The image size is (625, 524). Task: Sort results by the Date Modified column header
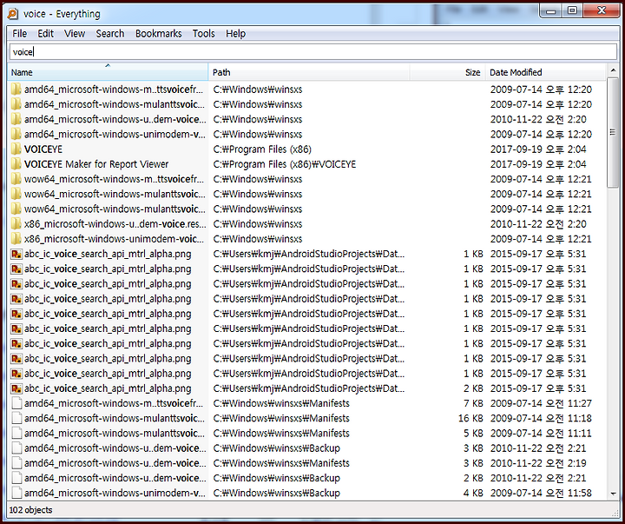[545, 72]
